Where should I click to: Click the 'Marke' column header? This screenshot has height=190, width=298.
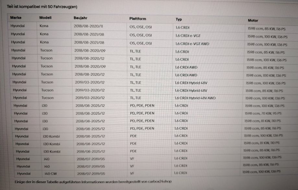tap(16, 17)
